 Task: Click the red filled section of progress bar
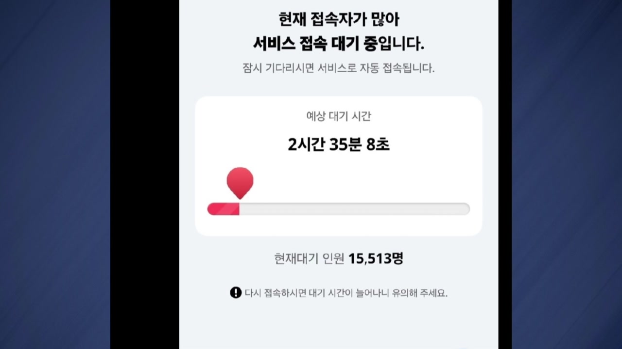(224, 209)
